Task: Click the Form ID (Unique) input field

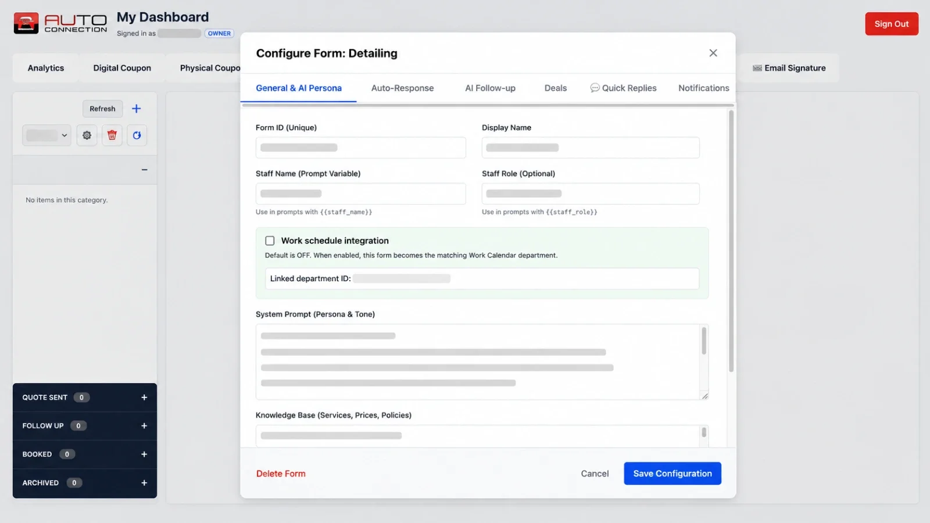Action: [360, 148]
